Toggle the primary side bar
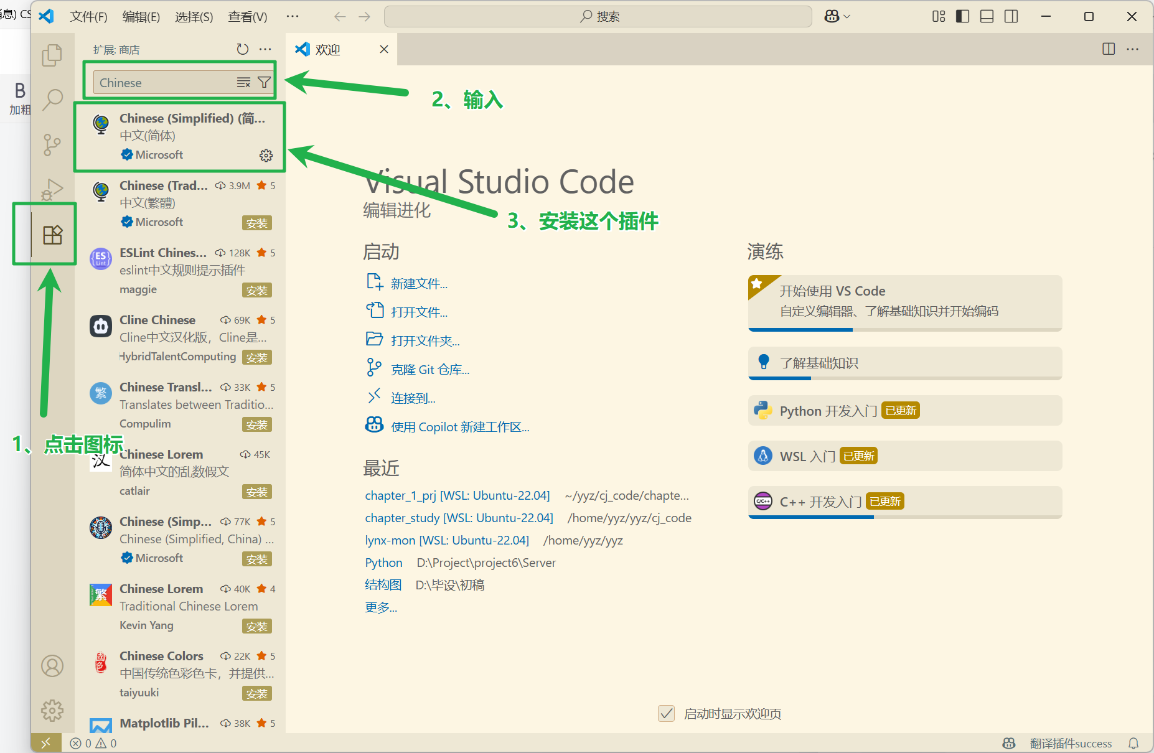1154x753 pixels. pyautogui.click(x=962, y=17)
